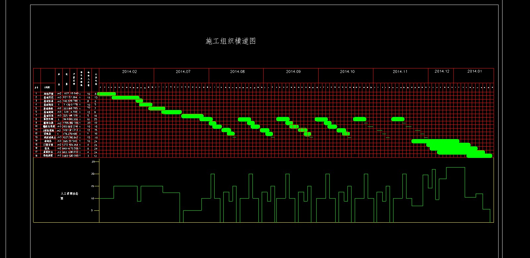Select the green Gantt bar of row 1

coord(107,94)
